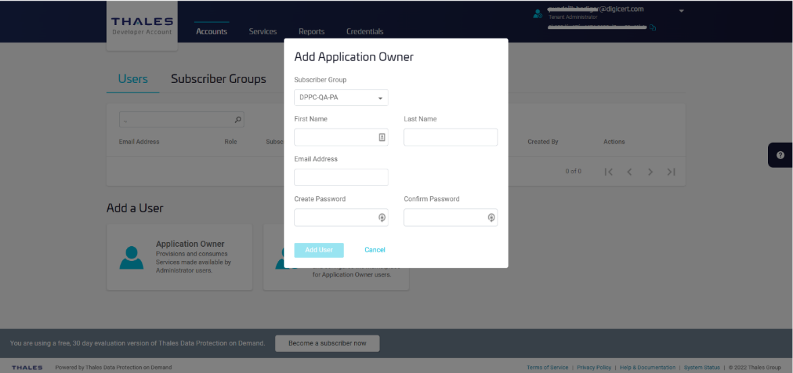Switch to the Subscriber Groups tab
793x373 pixels.
coord(218,79)
